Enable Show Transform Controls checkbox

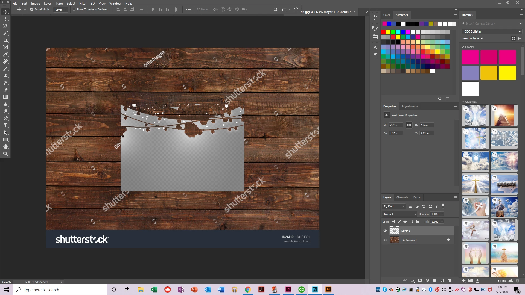pos(74,10)
